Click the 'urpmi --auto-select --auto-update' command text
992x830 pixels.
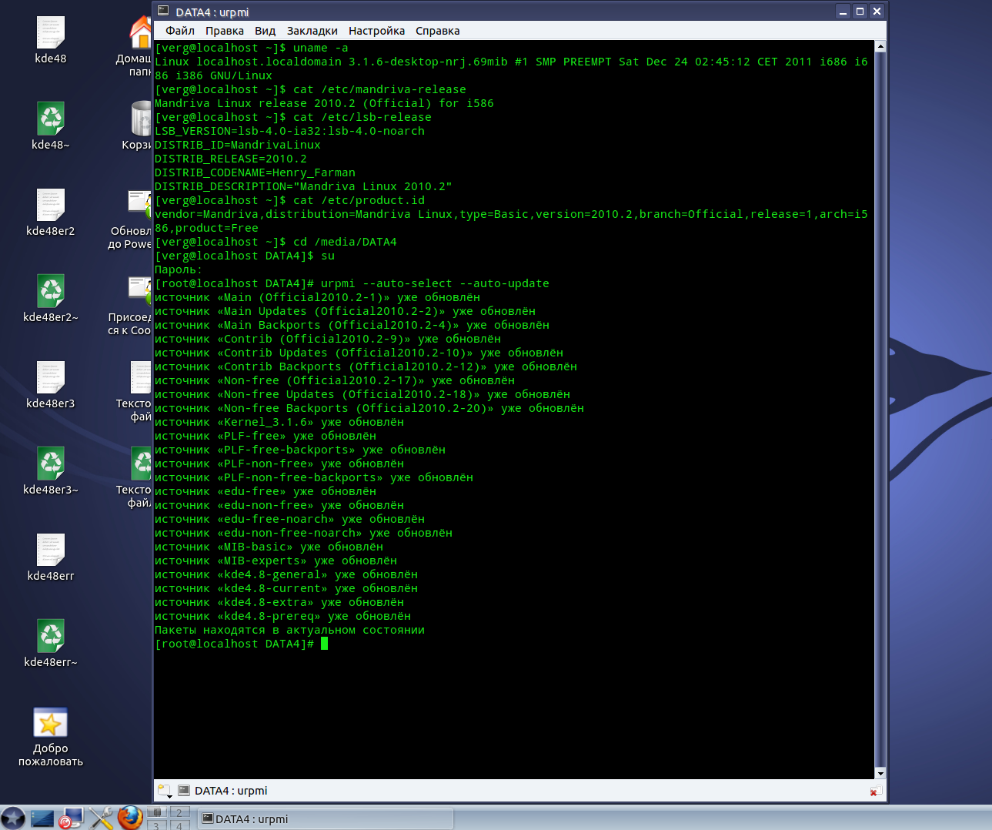click(435, 283)
